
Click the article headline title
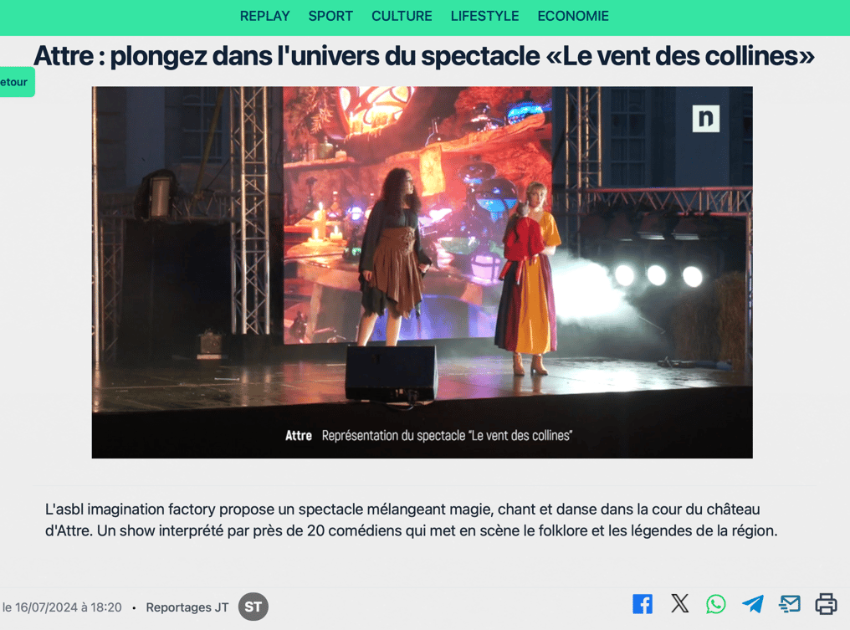(x=424, y=56)
